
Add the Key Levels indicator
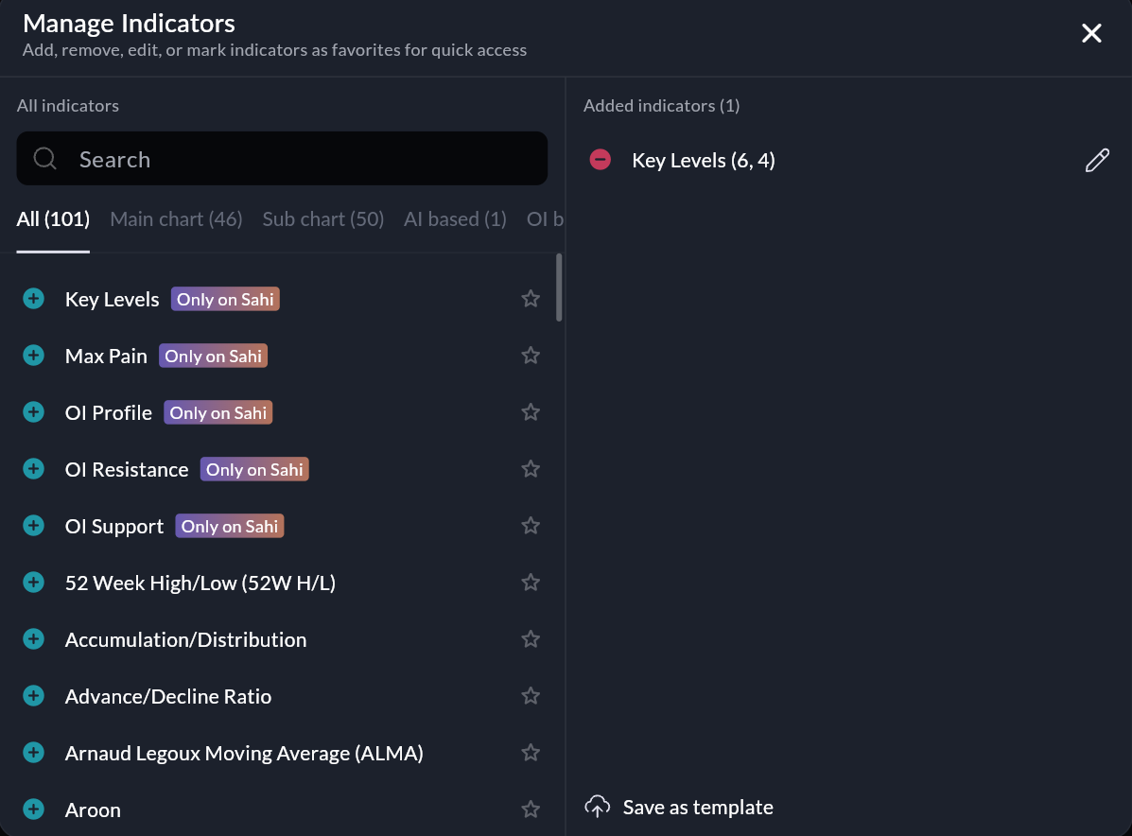tap(33, 299)
